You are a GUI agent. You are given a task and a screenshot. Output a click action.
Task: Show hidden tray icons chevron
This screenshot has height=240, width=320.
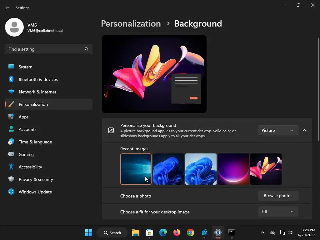262,232
